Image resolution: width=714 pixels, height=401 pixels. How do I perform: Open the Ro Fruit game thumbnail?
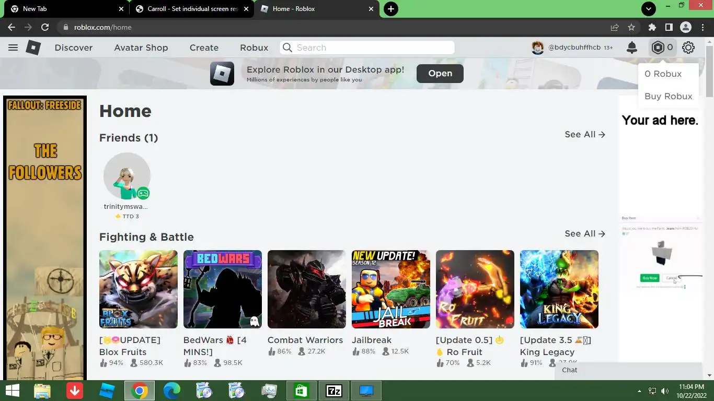[475, 289]
